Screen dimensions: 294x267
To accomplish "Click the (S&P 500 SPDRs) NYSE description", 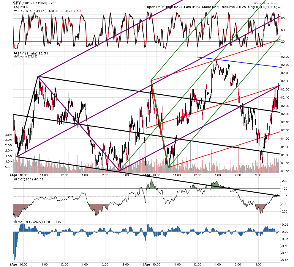I will [39, 3].
